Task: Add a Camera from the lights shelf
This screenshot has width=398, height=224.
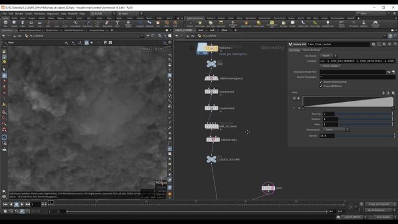Action: [x=190, y=24]
